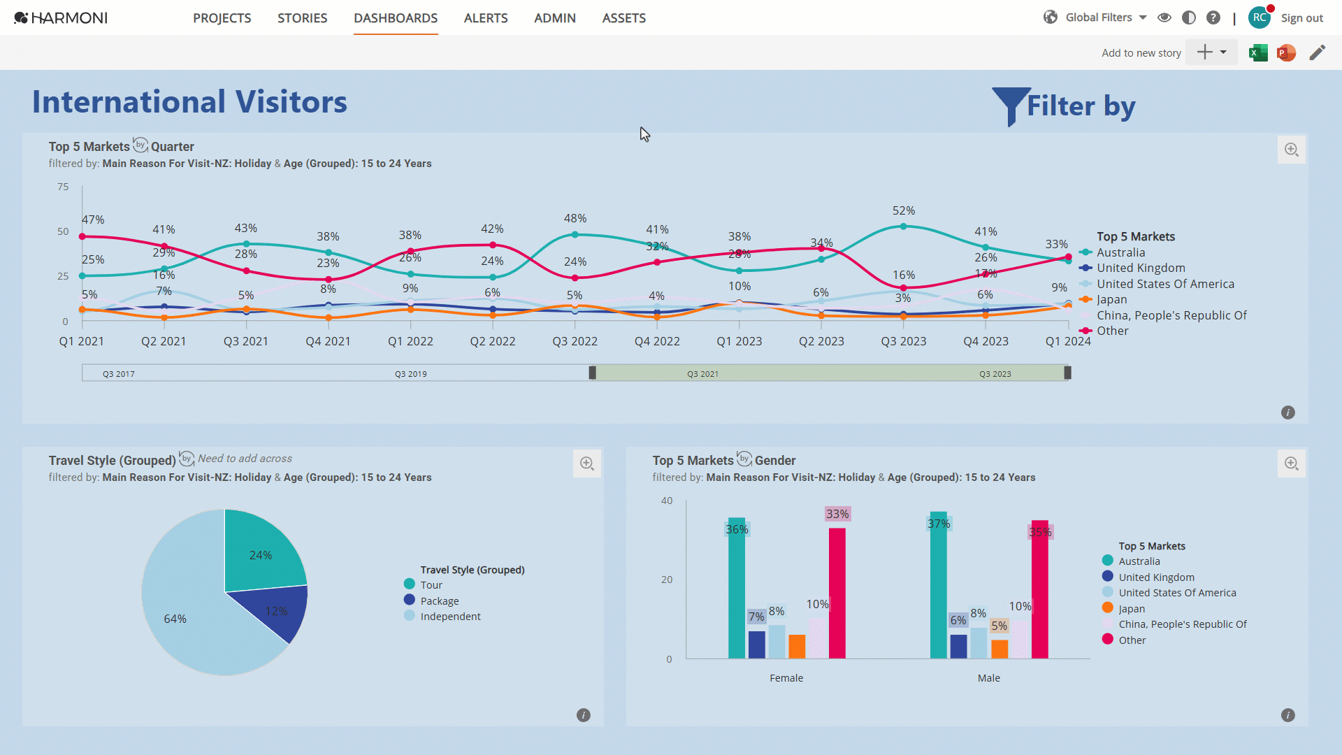Open the help question mark icon
The height and width of the screenshot is (755, 1342).
coord(1213,17)
